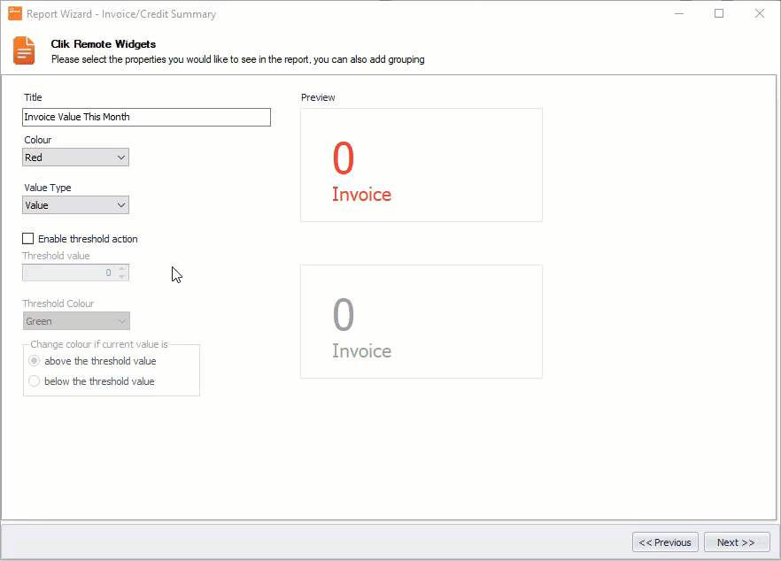Decrease Threshold value with down arrow
This screenshot has height=561, width=781.
(122, 276)
